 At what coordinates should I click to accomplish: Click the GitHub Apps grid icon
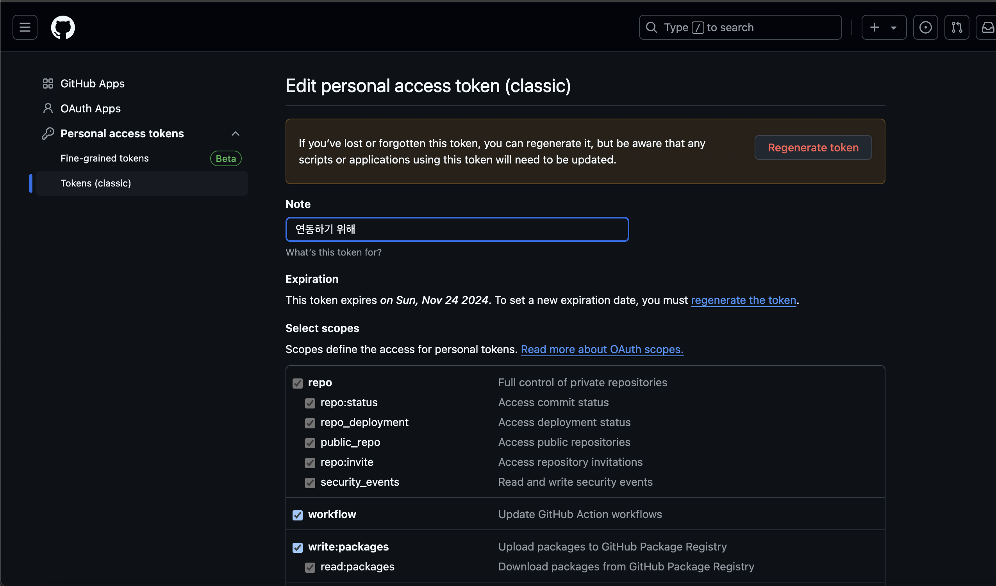pos(48,84)
